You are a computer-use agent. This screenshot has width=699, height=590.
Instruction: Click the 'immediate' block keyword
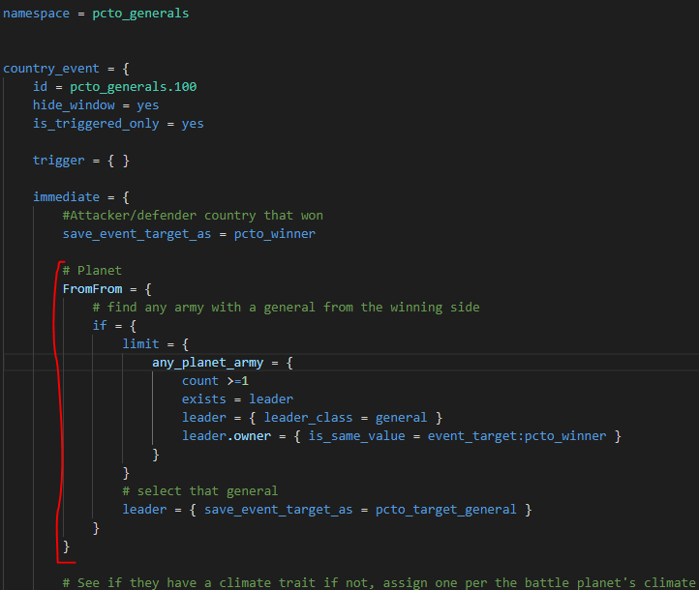(66, 196)
